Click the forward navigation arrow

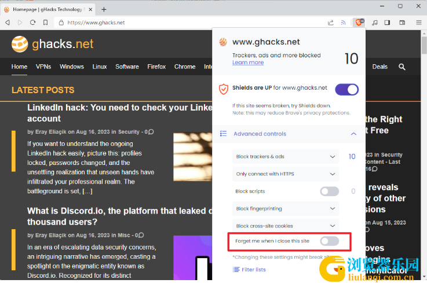click(20, 23)
